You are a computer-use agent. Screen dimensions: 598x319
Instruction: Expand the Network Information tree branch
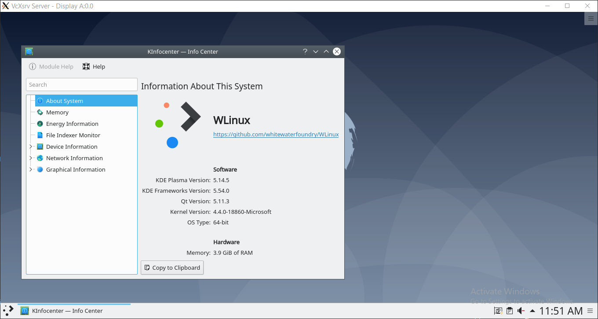tap(30, 158)
